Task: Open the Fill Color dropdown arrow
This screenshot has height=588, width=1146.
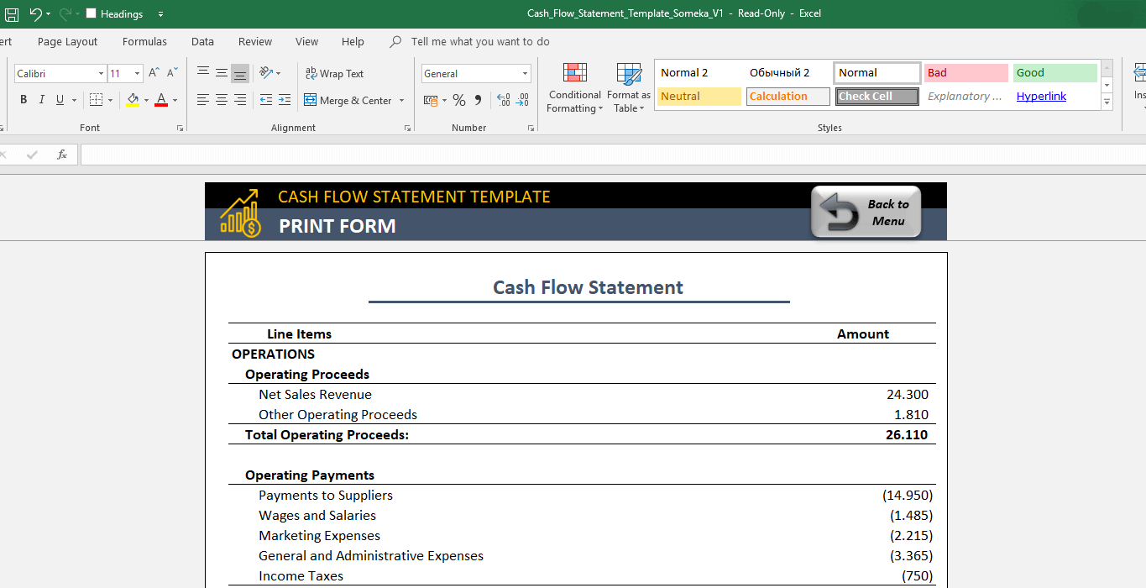Action: point(146,101)
